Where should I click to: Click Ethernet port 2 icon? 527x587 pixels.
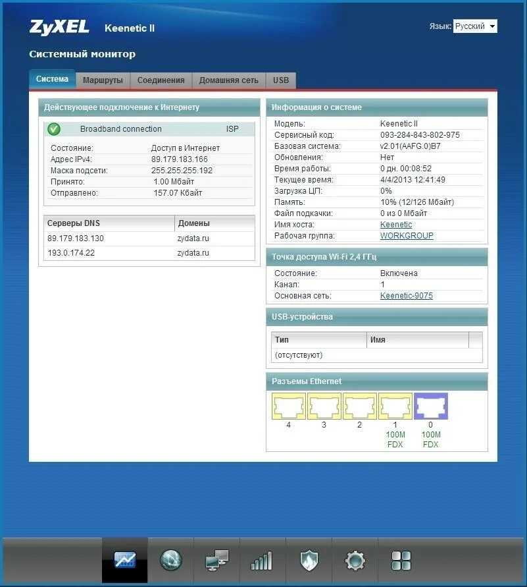[x=359, y=406]
